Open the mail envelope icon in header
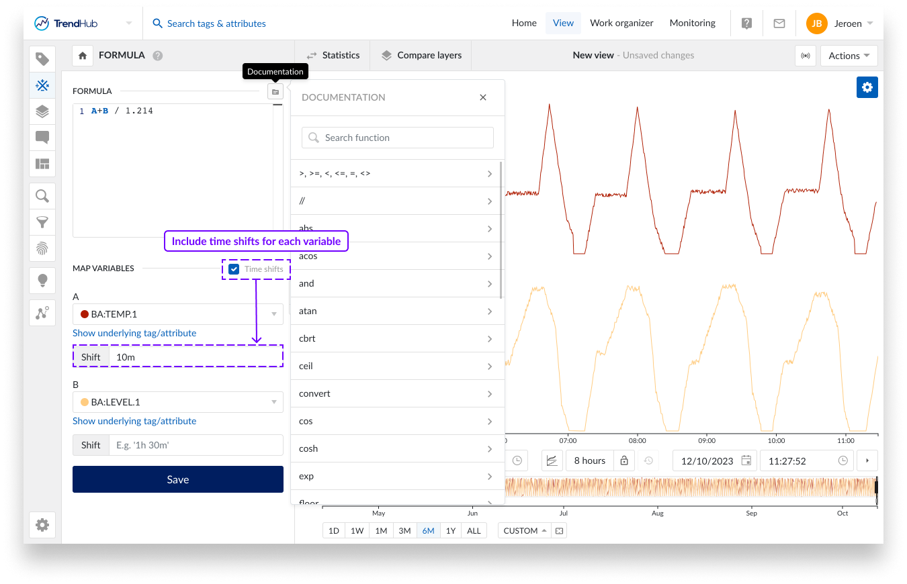Image resolution: width=907 pixels, height=584 pixels. [779, 23]
